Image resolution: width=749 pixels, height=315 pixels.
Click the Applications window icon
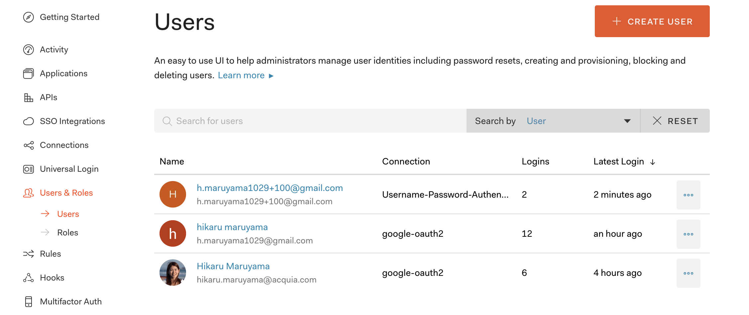tap(29, 74)
